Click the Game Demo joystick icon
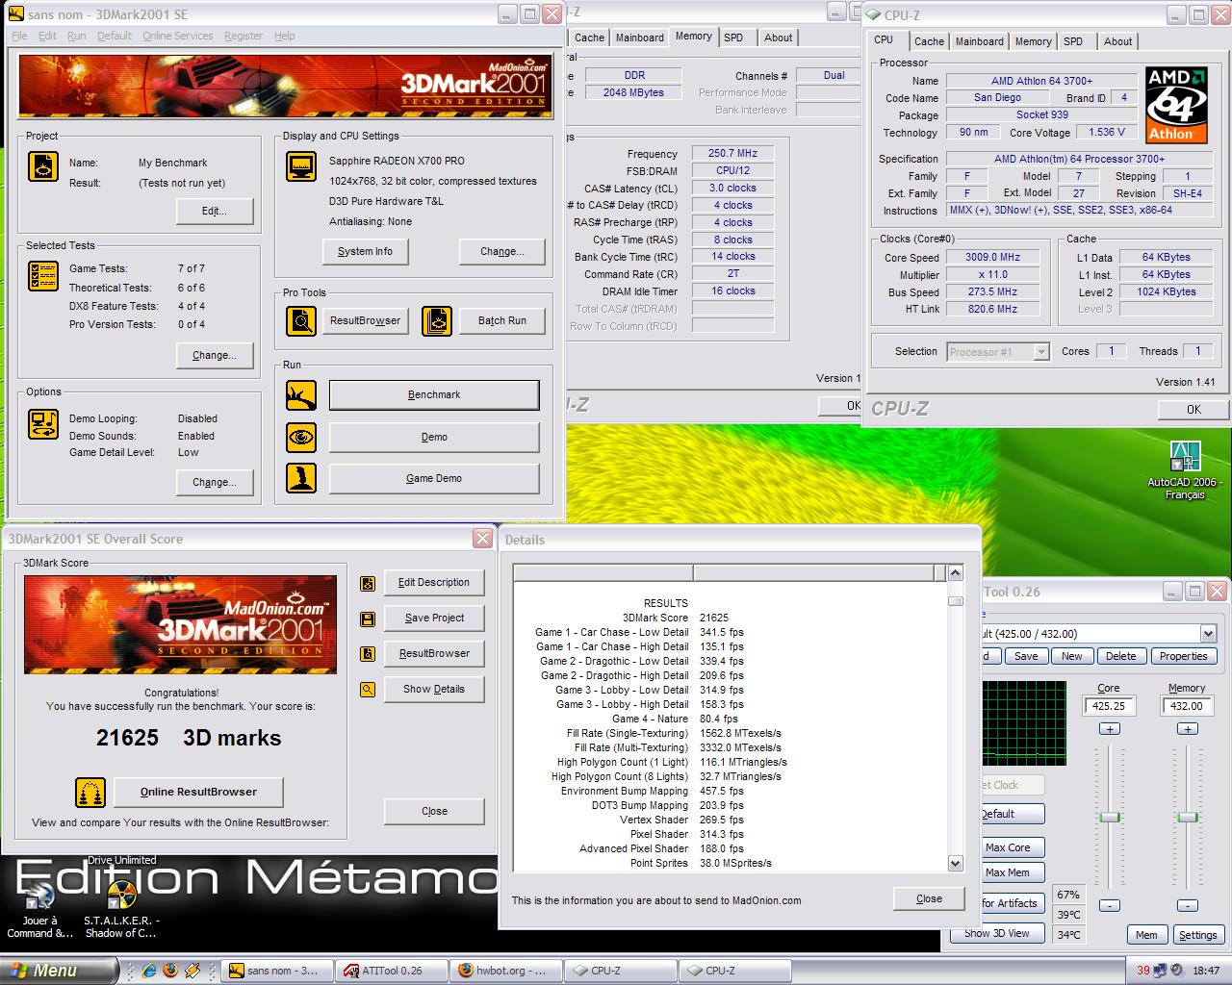This screenshot has height=985, width=1232. [301, 478]
